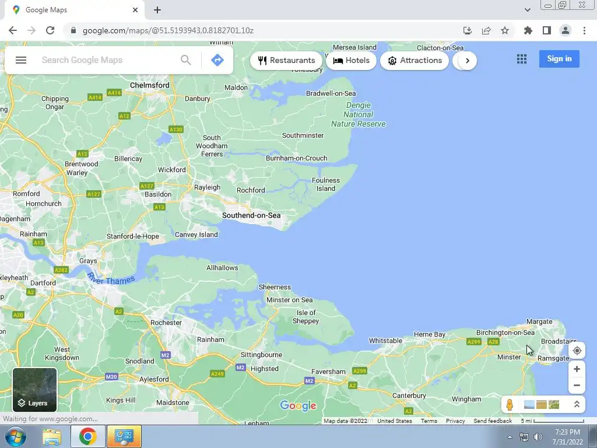Filter map by Restaurants
597x448 pixels.
click(286, 61)
